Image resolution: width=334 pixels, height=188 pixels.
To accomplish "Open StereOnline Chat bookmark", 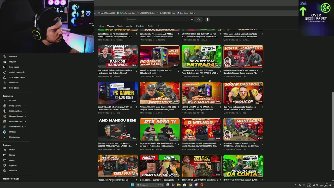I will 186,13.
